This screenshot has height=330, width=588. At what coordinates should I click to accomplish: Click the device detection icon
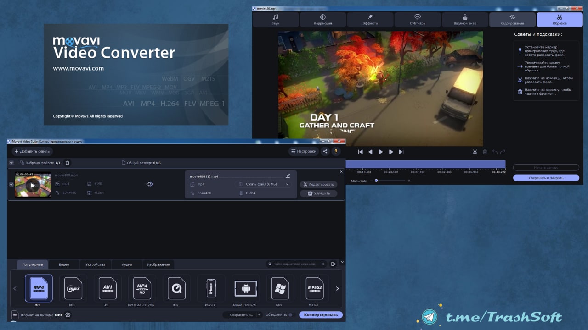[334, 264]
